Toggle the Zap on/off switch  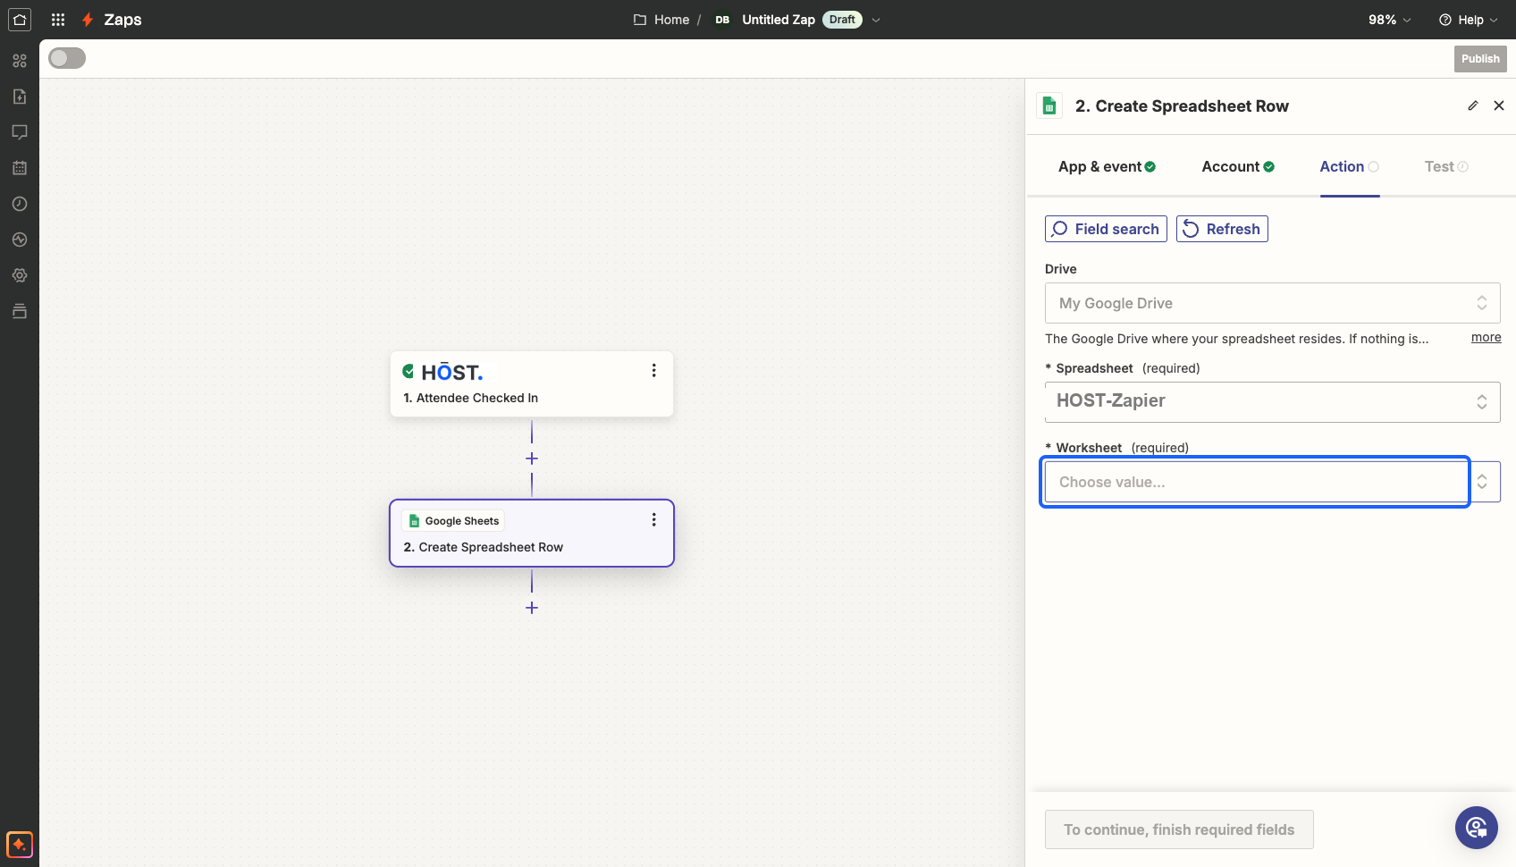pyautogui.click(x=67, y=58)
